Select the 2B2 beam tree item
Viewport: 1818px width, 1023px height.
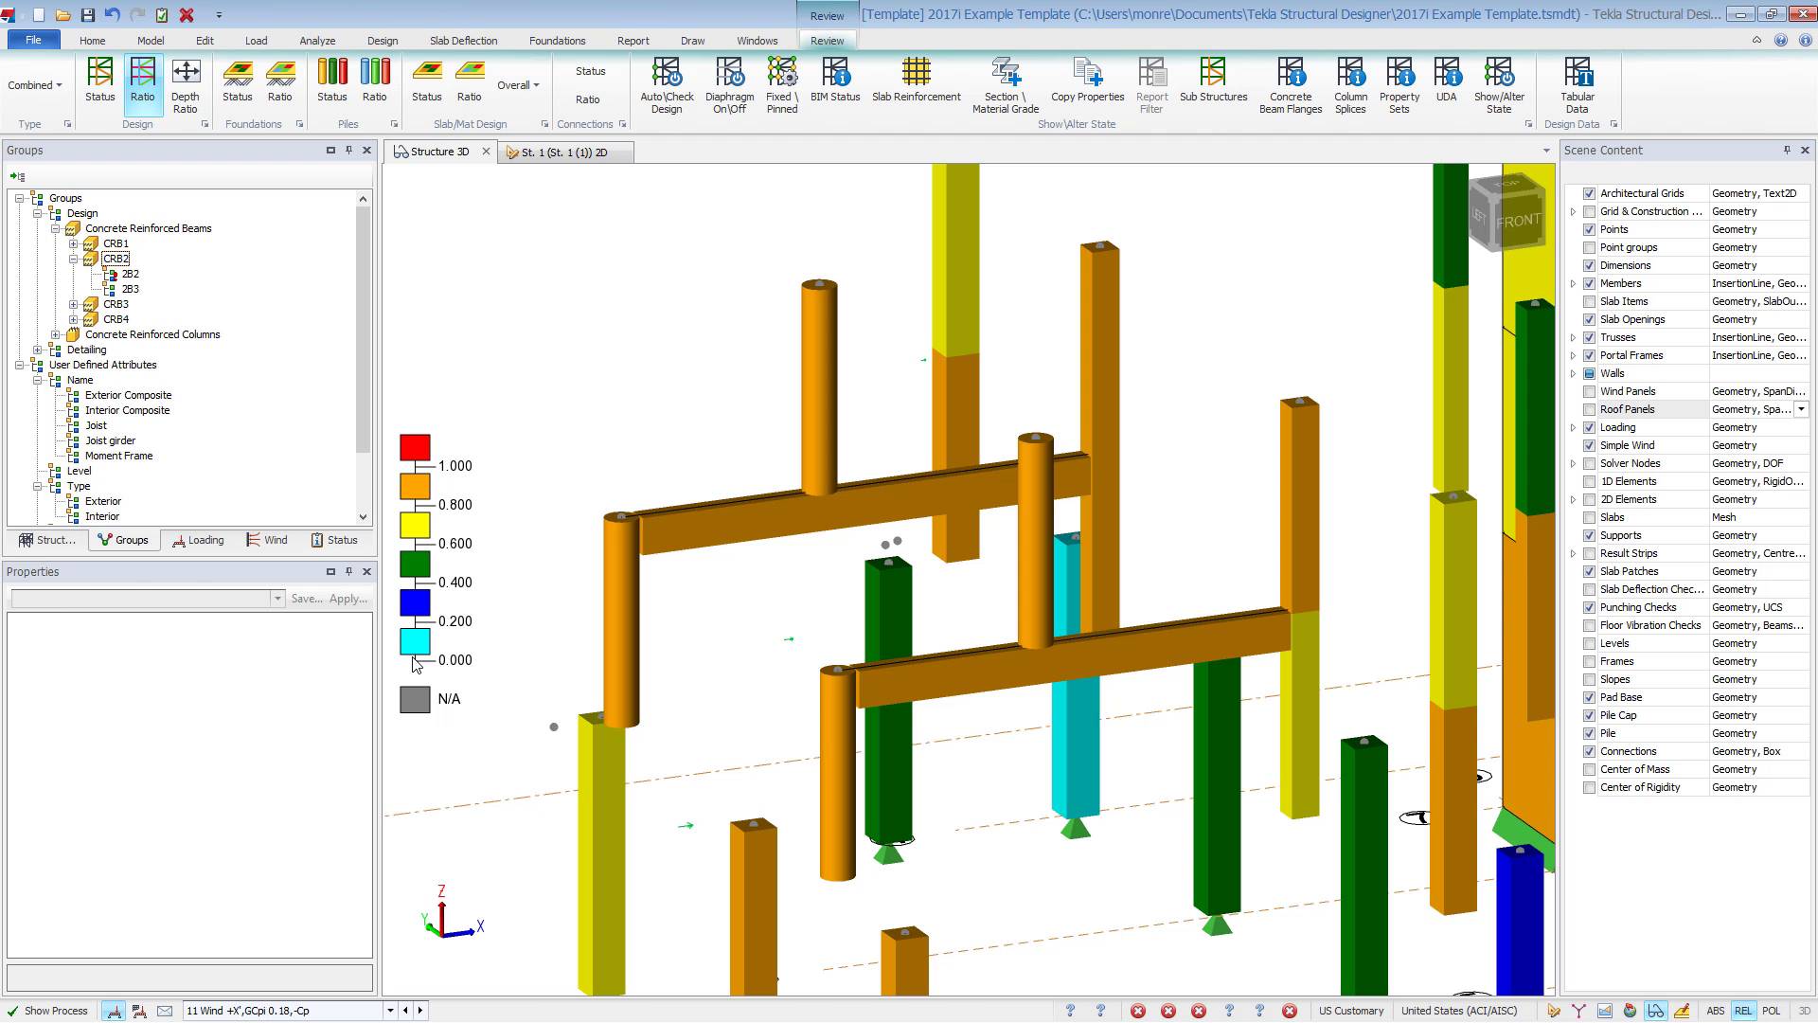click(x=131, y=274)
